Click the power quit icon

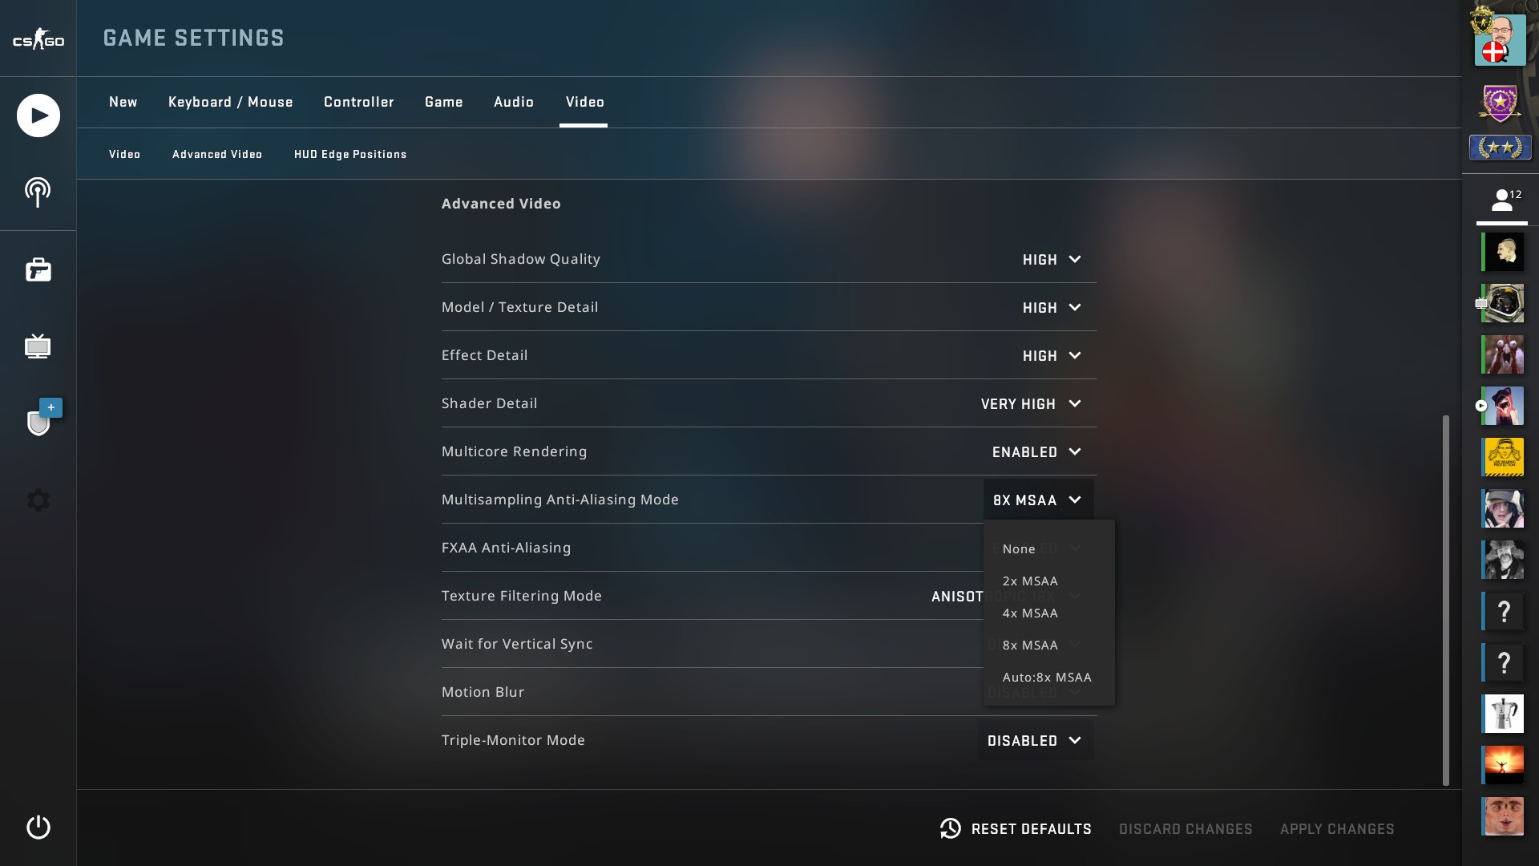point(38,827)
